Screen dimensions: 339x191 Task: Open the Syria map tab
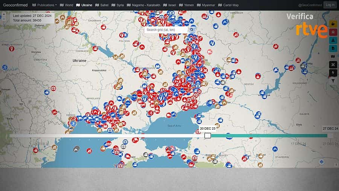coord(118,5)
